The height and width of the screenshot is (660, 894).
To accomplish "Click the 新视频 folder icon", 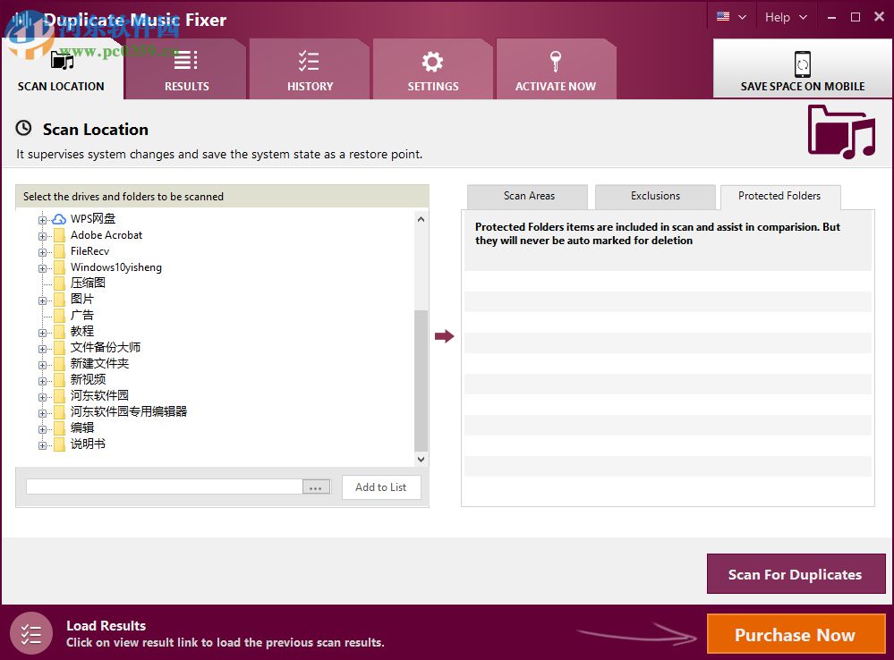I will (x=59, y=379).
